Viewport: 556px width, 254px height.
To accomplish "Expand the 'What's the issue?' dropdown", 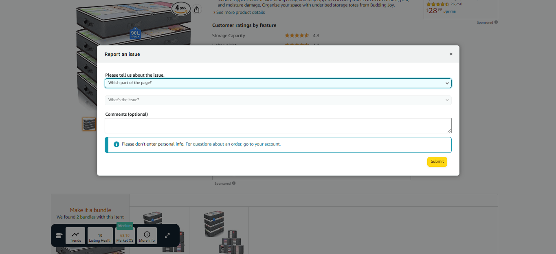I will point(278,100).
